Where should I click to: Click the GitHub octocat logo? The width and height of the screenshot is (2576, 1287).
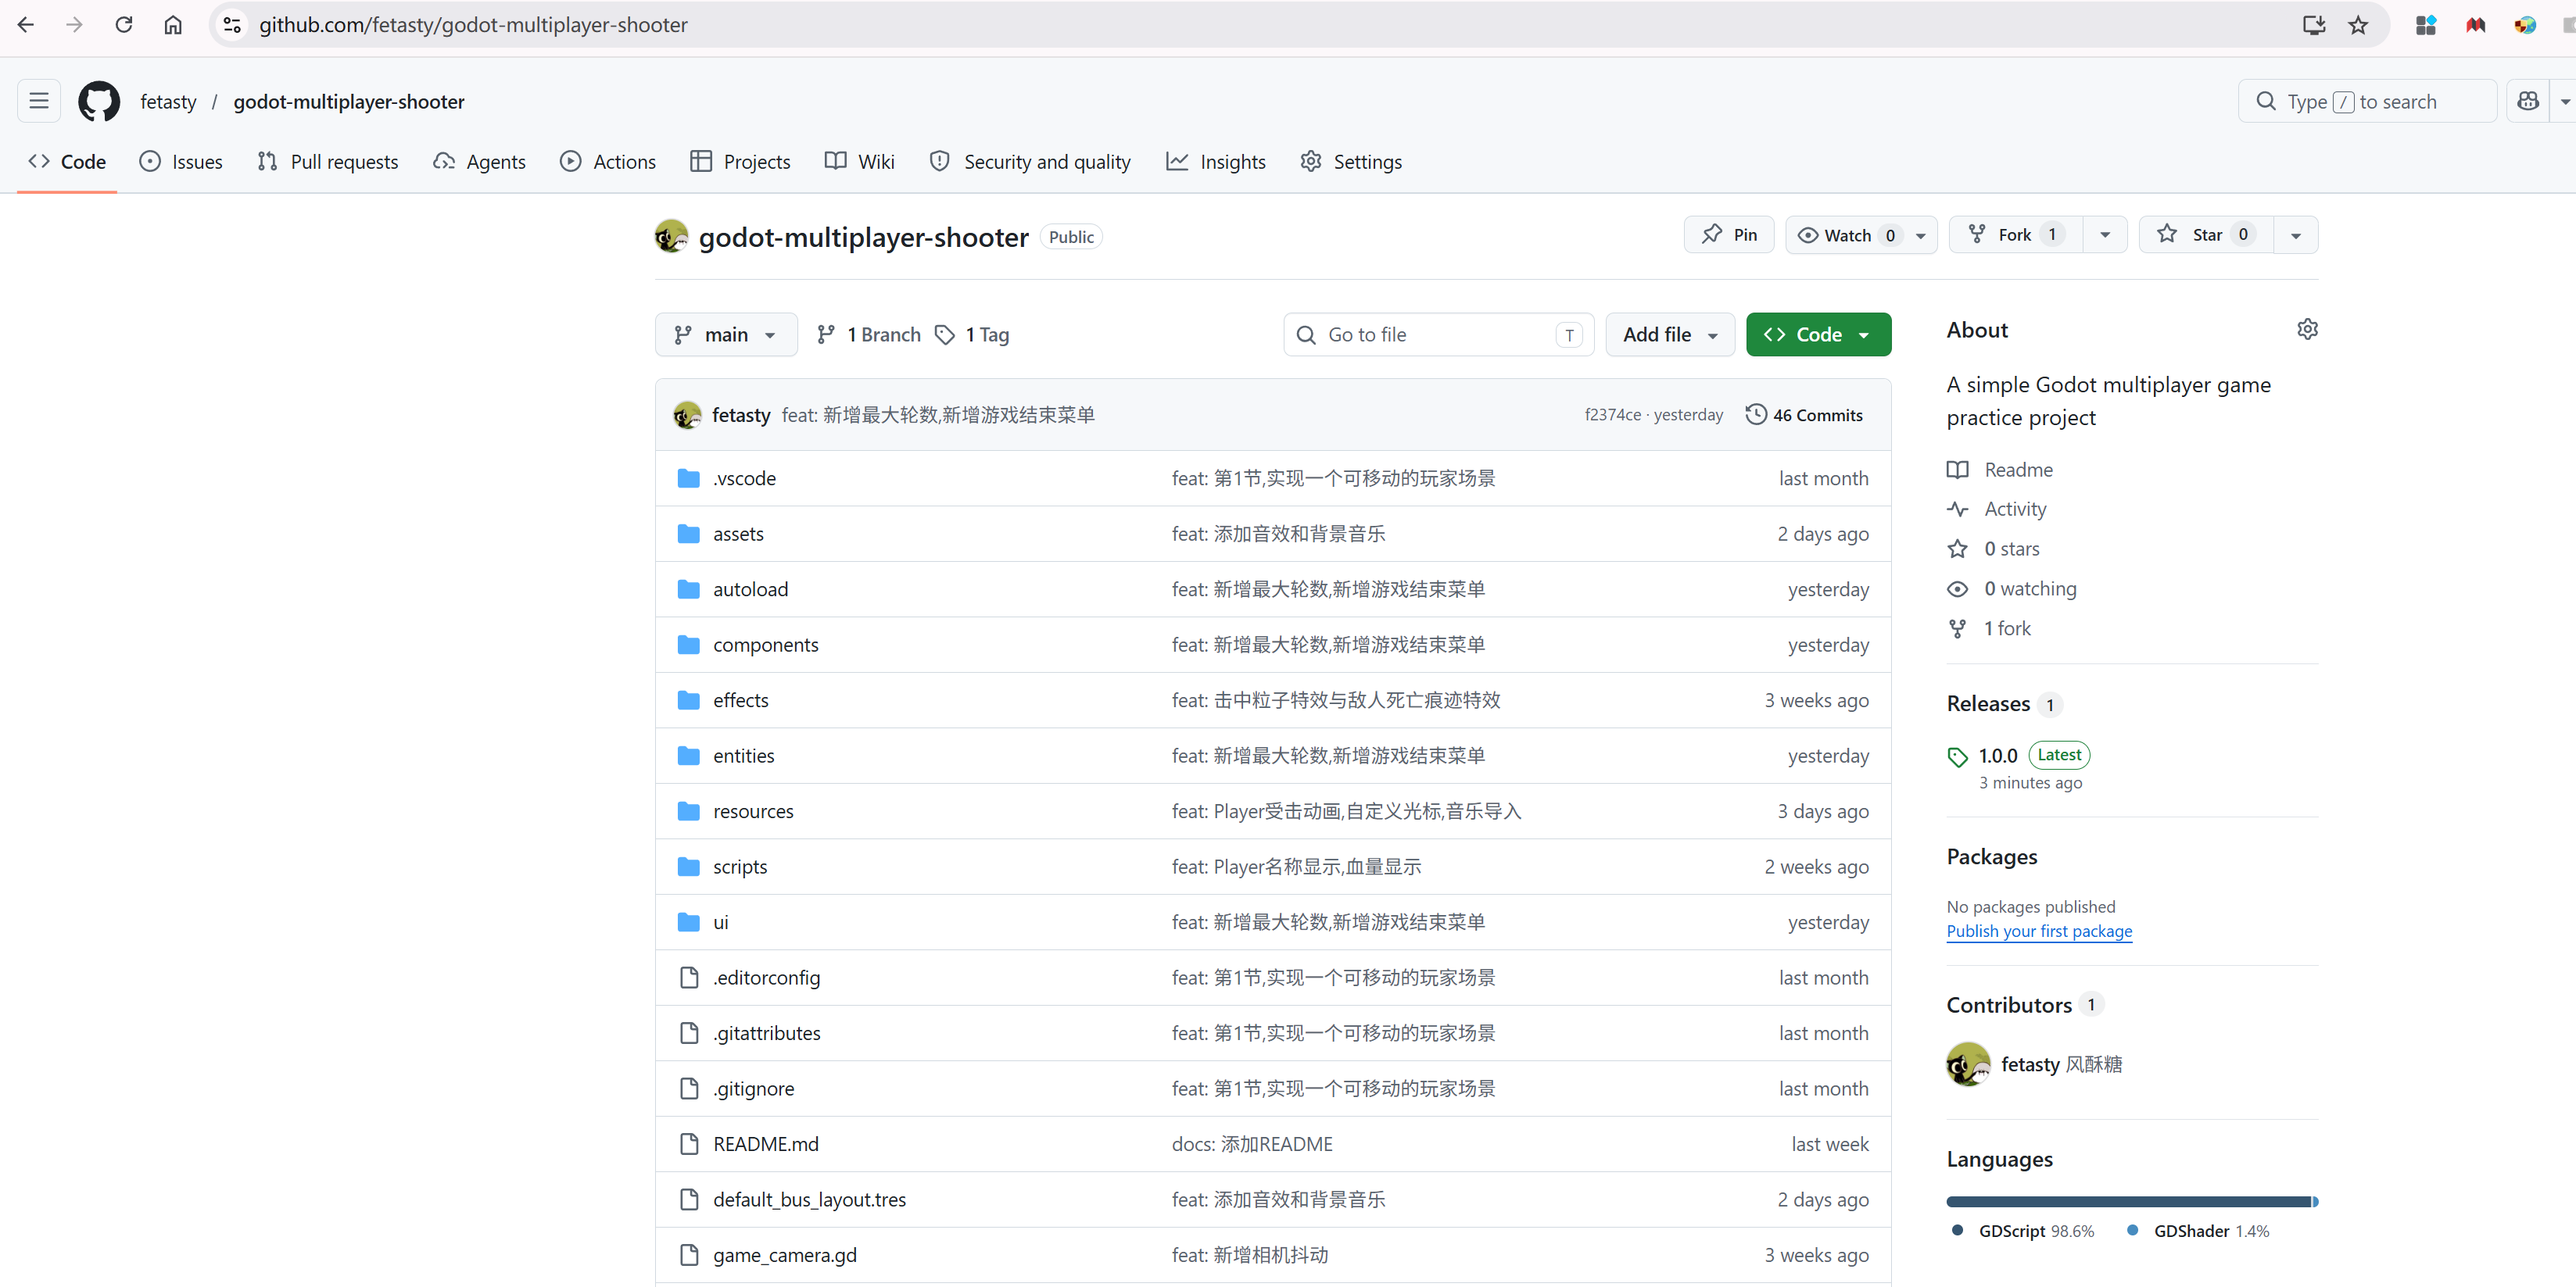click(x=98, y=101)
